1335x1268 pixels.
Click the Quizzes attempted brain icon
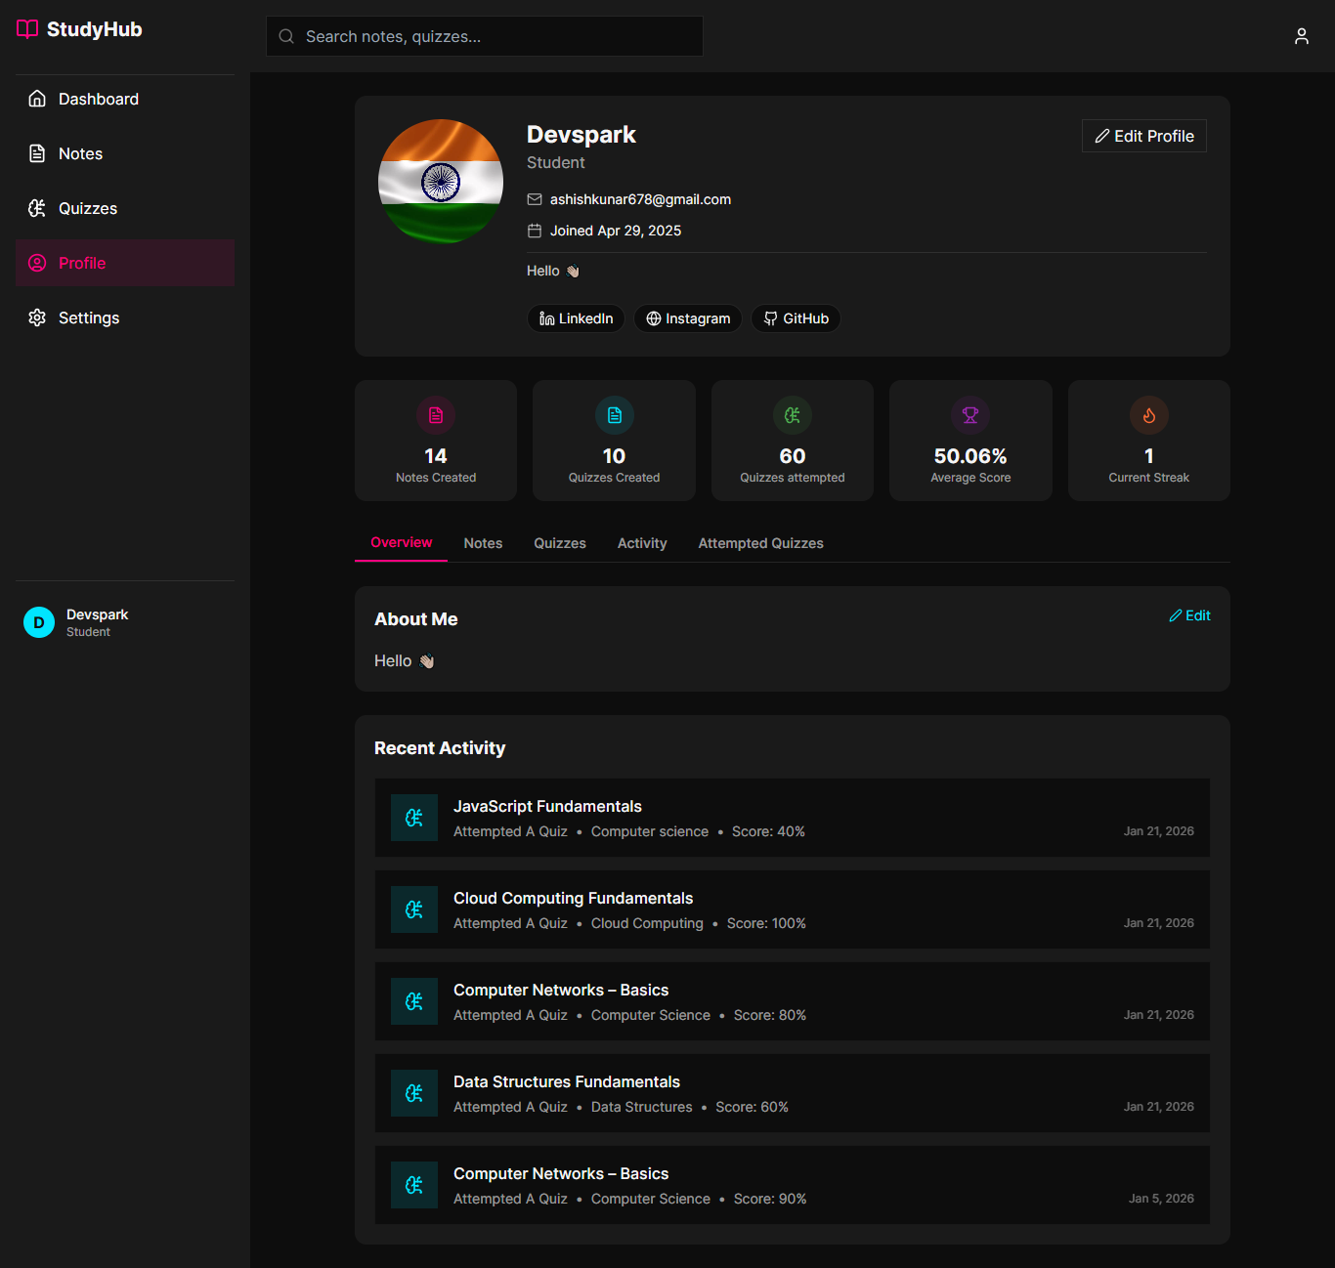click(792, 415)
